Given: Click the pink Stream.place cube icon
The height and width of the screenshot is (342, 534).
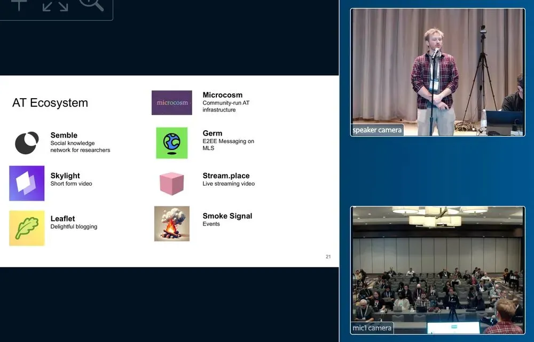Looking at the screenshot, I should [x=171, y=183].
